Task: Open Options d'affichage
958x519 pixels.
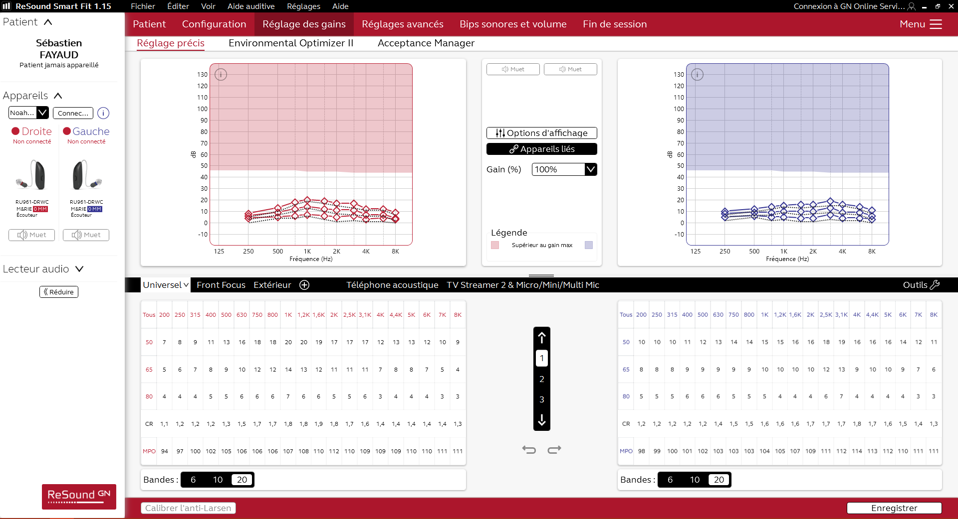Action: [542, 133]
